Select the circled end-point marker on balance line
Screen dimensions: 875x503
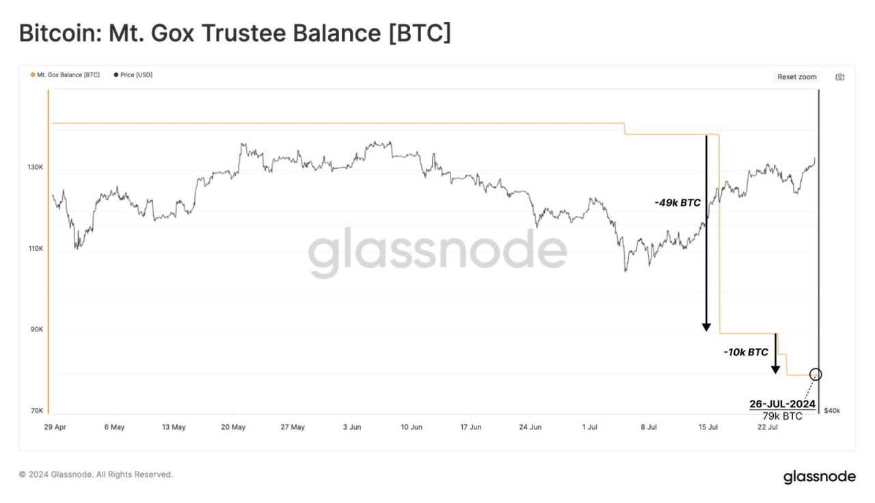click(x=816, y=375)
